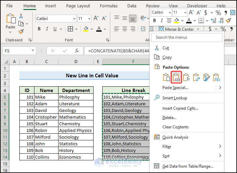The image size is (237, 173).
Task: Toggle Underline in the ribbon
Action: (55, 29)
